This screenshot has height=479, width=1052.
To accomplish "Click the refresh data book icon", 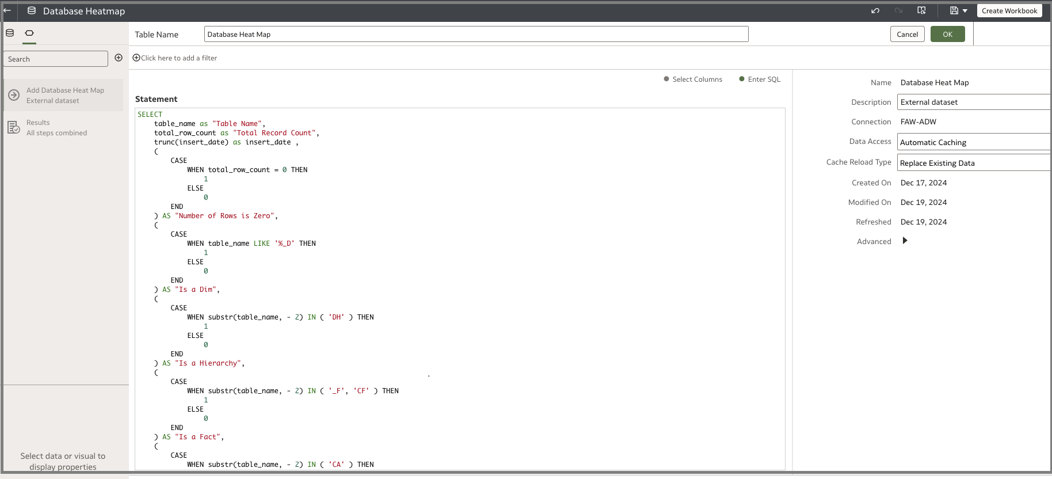I will point(921,10).
